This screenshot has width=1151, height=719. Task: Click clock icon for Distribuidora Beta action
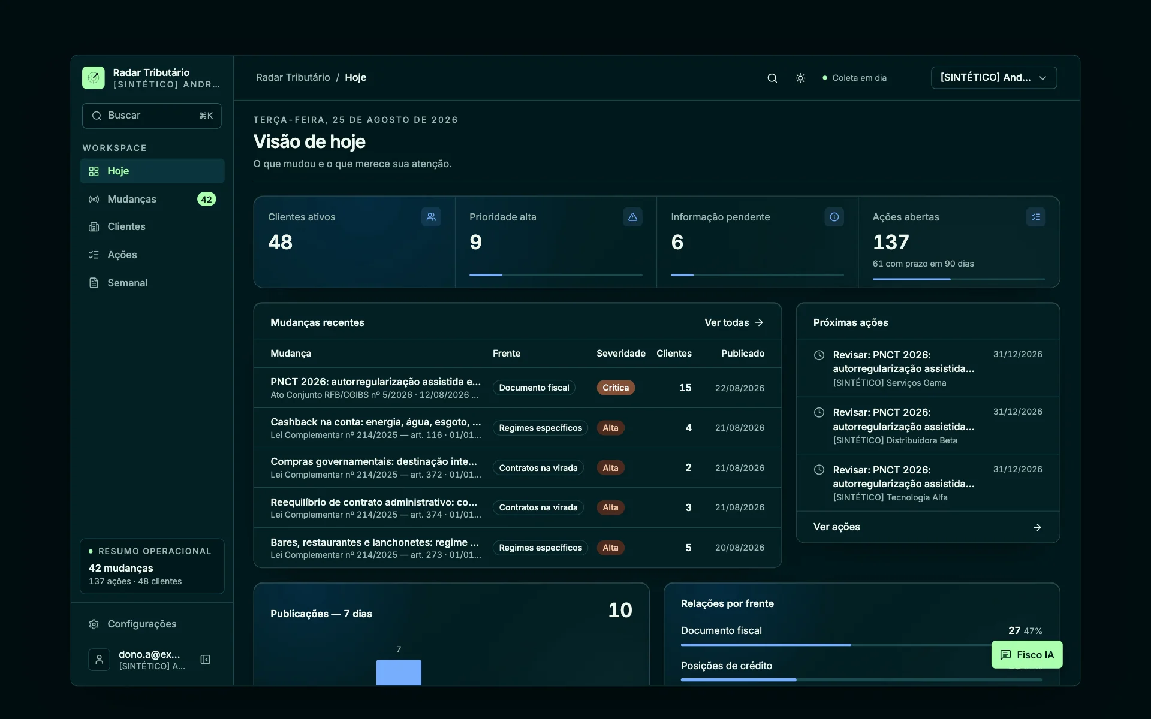pos(819,412)
